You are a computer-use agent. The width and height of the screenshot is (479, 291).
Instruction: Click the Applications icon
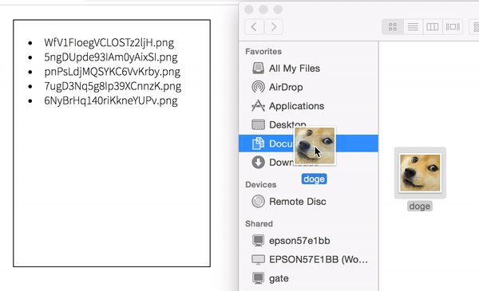[x=258, y=106]
